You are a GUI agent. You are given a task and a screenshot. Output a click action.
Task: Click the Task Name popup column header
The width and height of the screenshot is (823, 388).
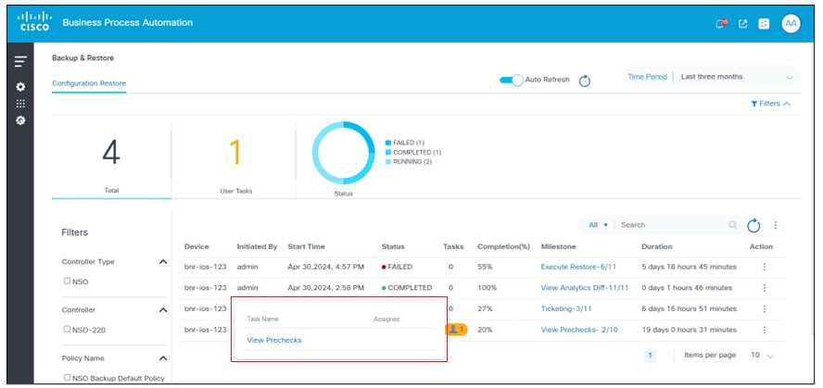point(263,319)
